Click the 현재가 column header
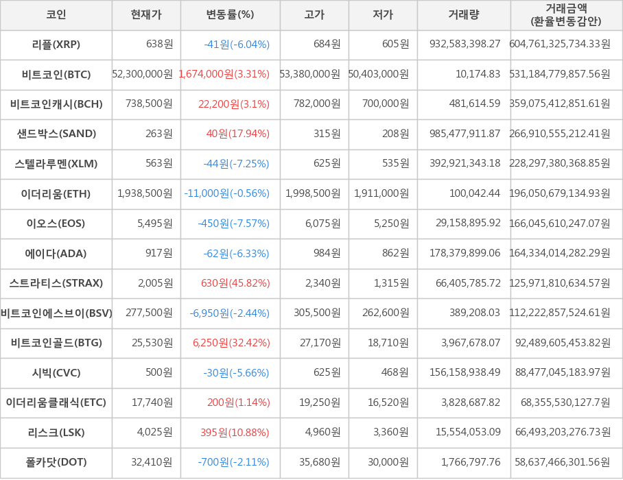This screenshot has width=623, height=480. (145, 15)
